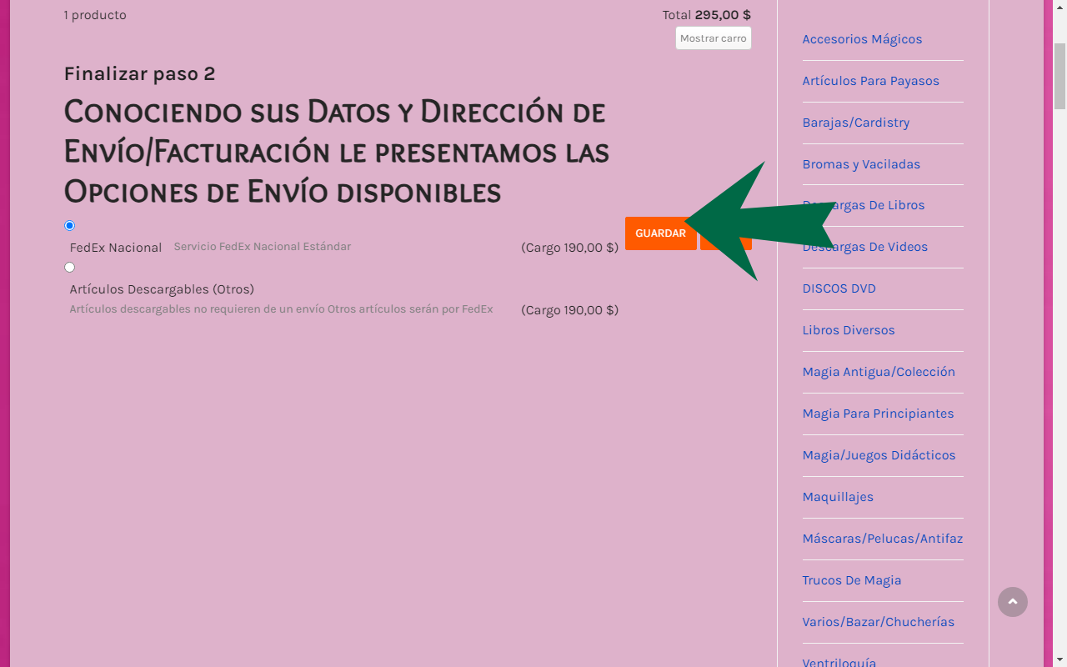This screenshot has height=667, width=1067.
Task: Open Varios/Bazar/Chucherías category
Action: (x=879, y=622)
